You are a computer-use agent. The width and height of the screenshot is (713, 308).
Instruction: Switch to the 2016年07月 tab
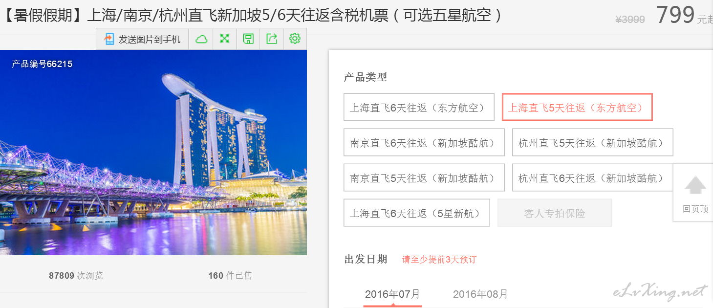click(392, 294)
